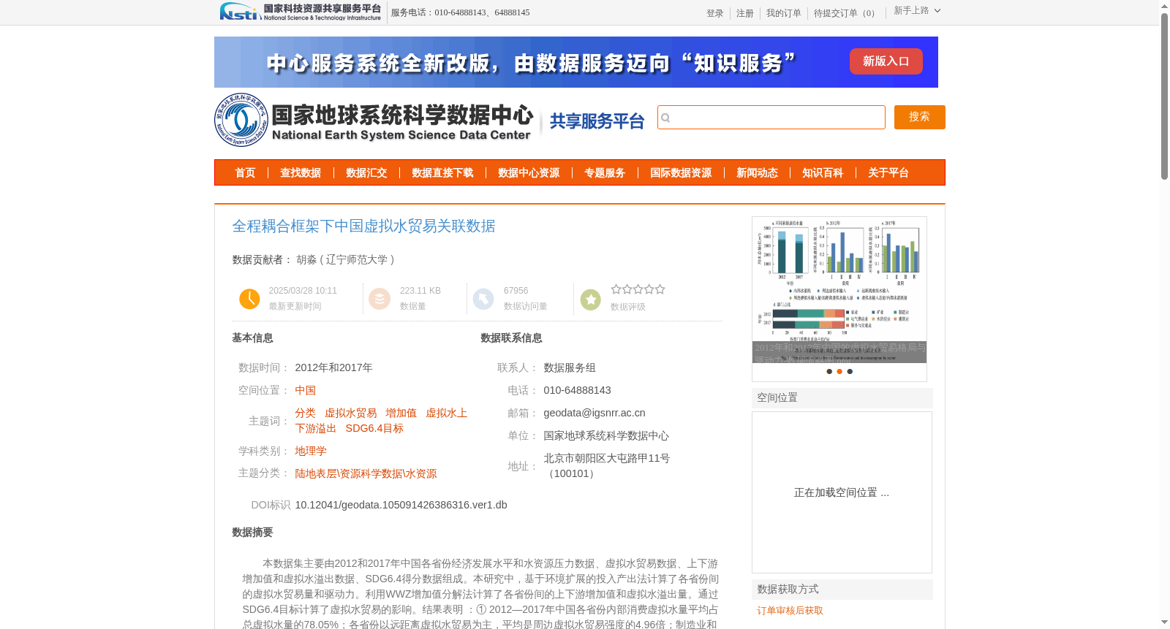Open 关于平台 menu item
This screenshot has width=1170, height=629.
(888, 173)
